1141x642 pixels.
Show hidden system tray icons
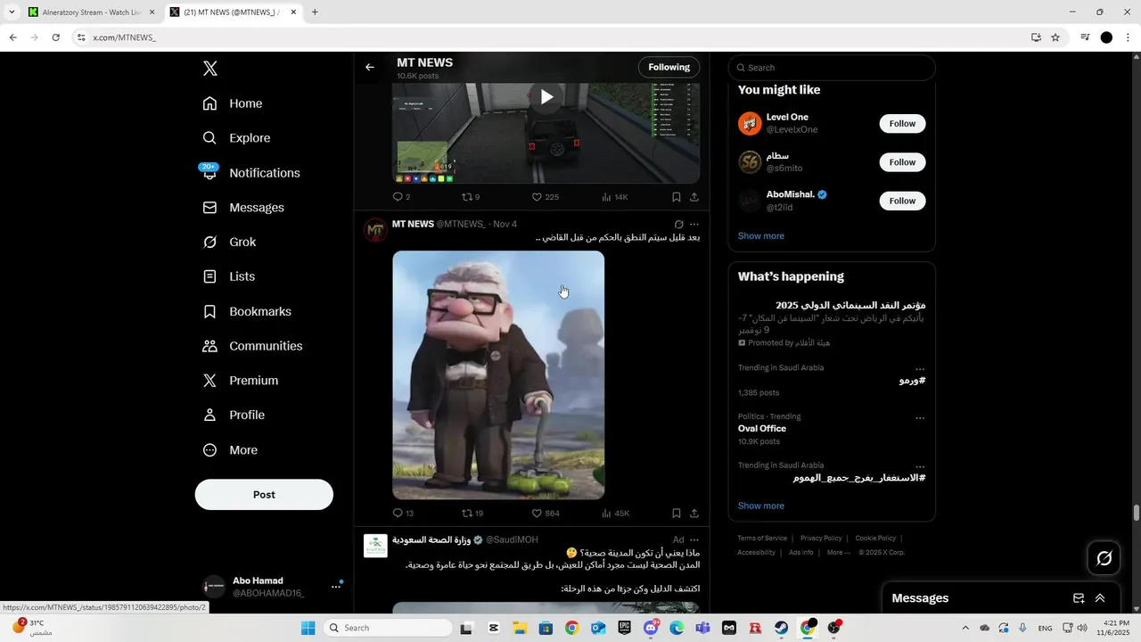point(965,628)
